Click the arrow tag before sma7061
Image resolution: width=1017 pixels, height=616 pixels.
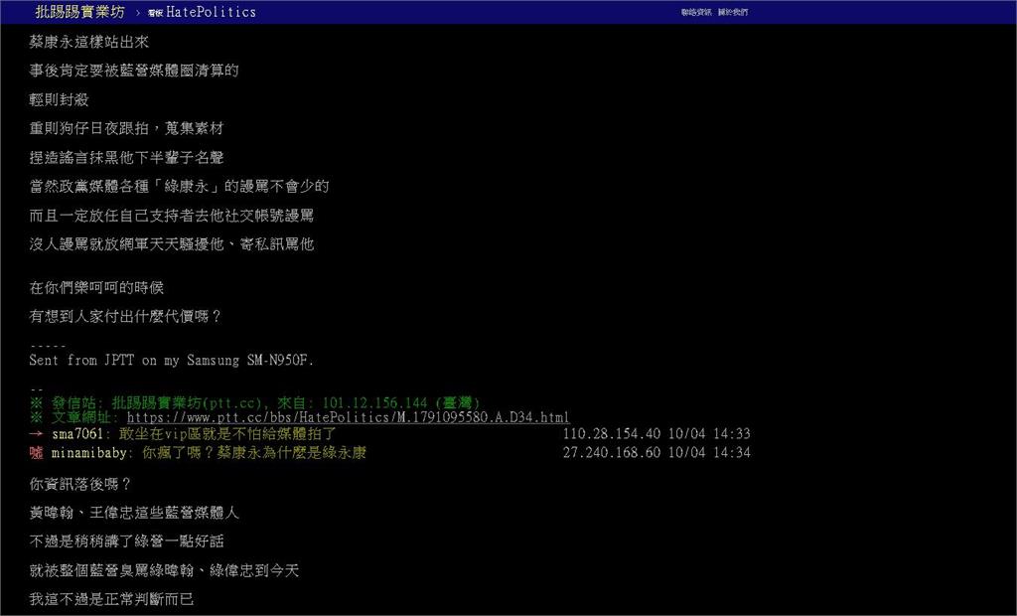coord(37,433)
